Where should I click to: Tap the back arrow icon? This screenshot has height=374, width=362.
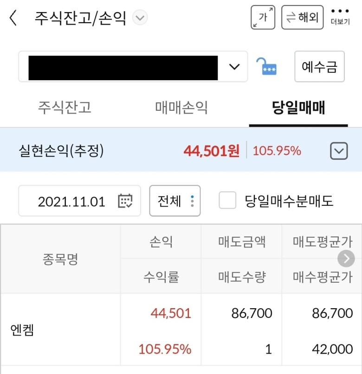click(13, 18)
